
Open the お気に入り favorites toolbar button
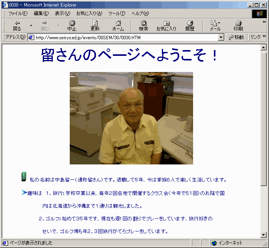tap(166, 26)
